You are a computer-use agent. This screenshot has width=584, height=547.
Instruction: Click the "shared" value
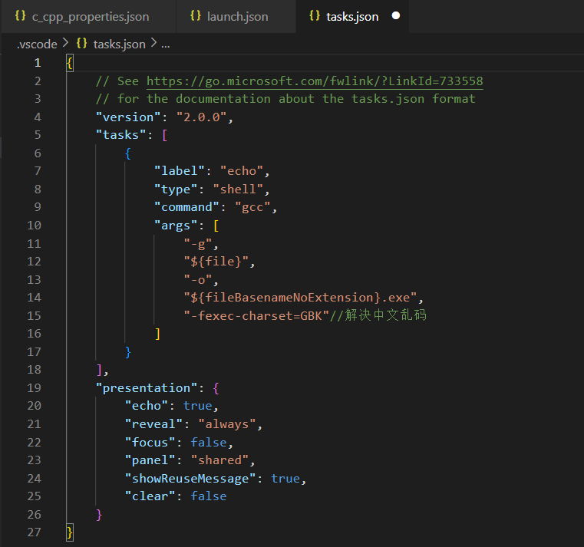click(219, 460)
